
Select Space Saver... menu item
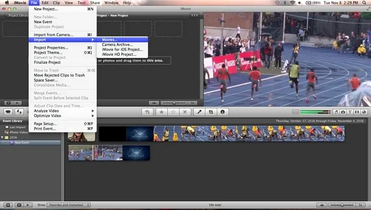click(63, 80)
